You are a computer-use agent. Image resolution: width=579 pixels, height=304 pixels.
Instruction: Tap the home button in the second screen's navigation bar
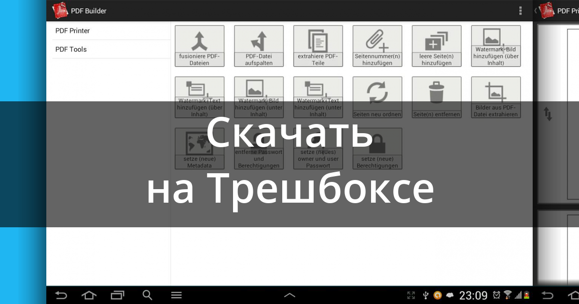click(574, 295)
